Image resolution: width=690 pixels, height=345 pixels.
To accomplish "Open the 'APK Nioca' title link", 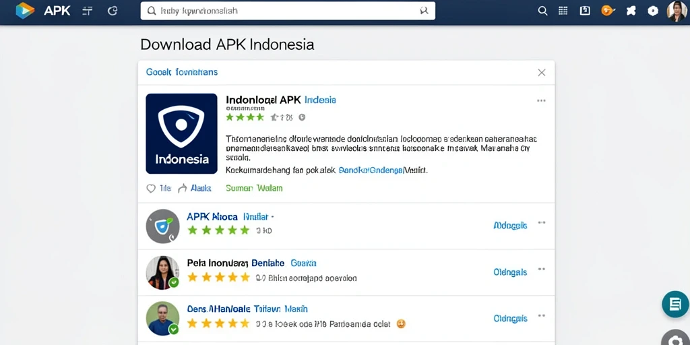I will tap(212, 216).
